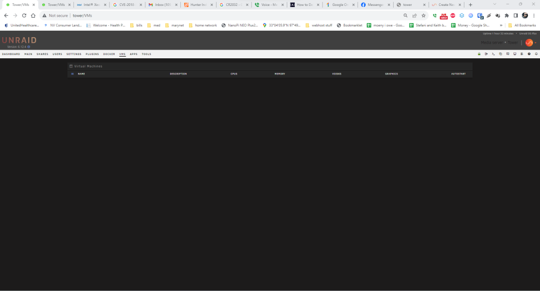
Task: Click the Unraid Connect orange avatar
Action: (x=529, y=43)
